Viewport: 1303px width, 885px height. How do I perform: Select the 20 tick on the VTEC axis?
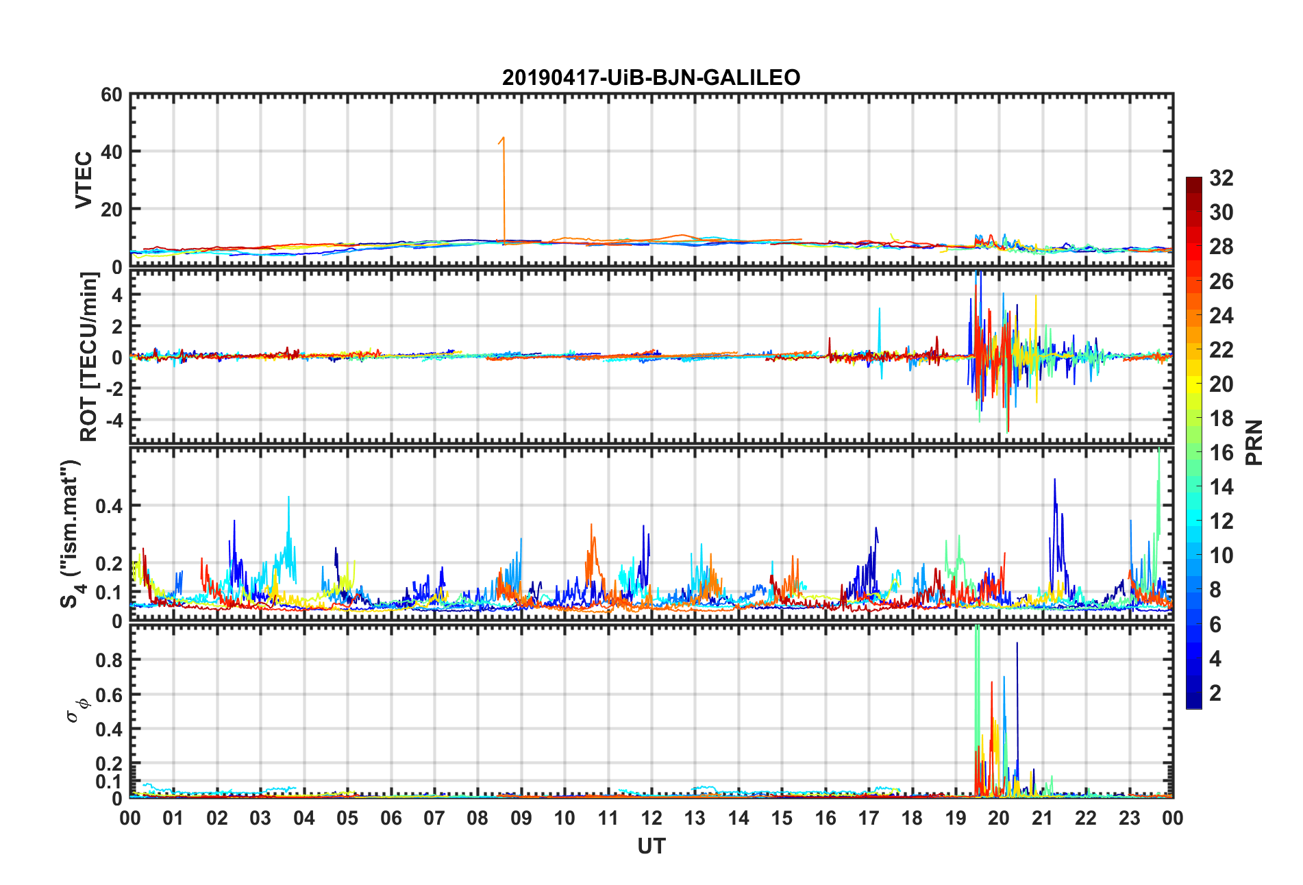coord(112,210)
